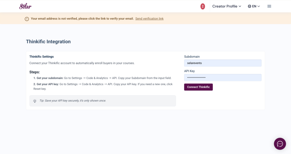The height and width of the screenshot is (154, 291).
Task: Click the Thinkific Settings section title
Action: tap(41, 57)
